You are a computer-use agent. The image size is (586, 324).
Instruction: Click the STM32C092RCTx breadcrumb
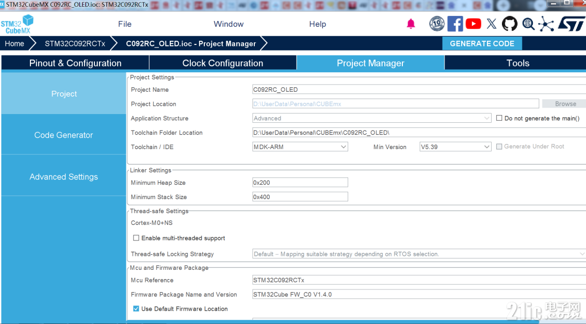click(x=75, y=43)
